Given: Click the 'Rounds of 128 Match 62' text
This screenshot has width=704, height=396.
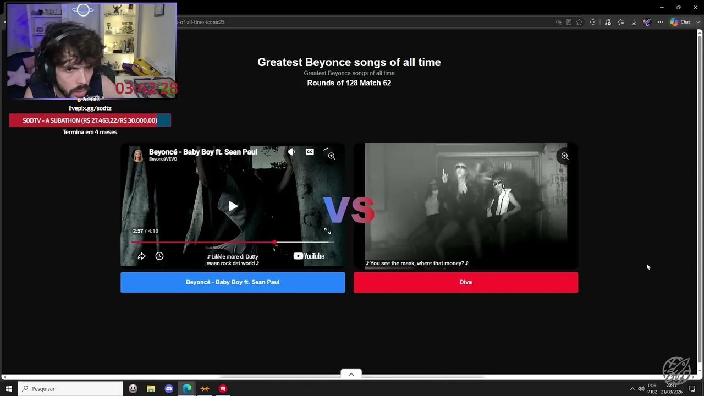Looking at the screenshot, I should (x=349, y=83).
